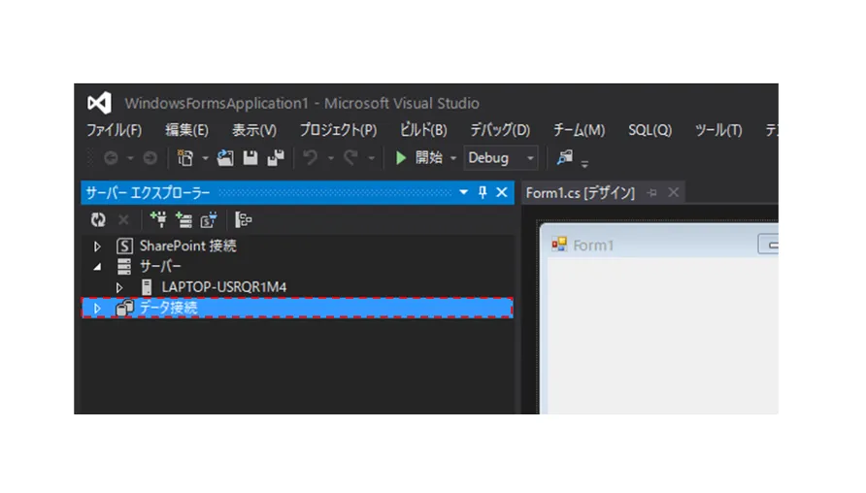The image size is (866, 493).
Task: Click the Find in Files toolbar icon
Action: 564,158
